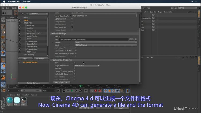Select the polygons mode orange cube icon

pyautogui.click(x=3, y=53)
